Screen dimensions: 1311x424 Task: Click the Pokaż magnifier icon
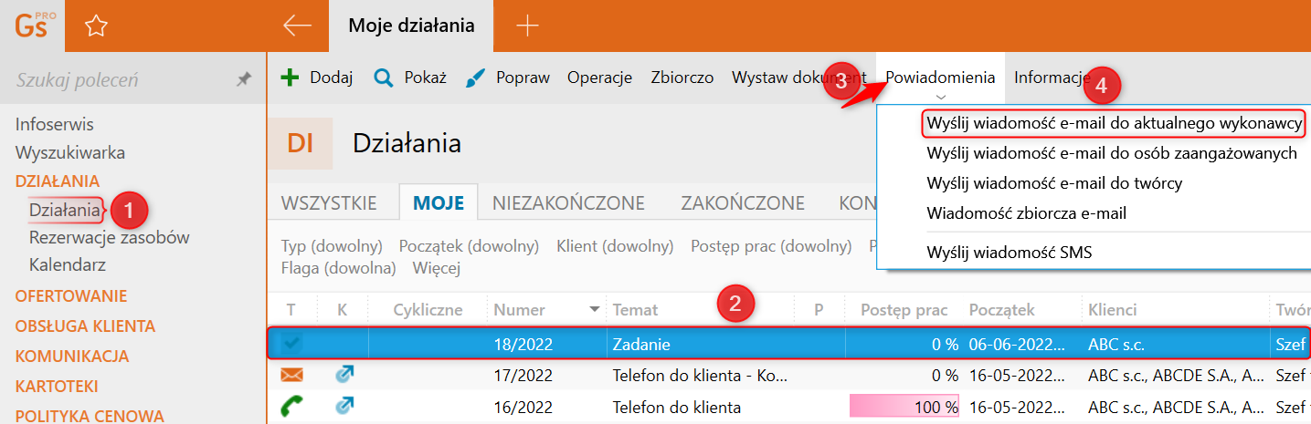coord(384,78)
